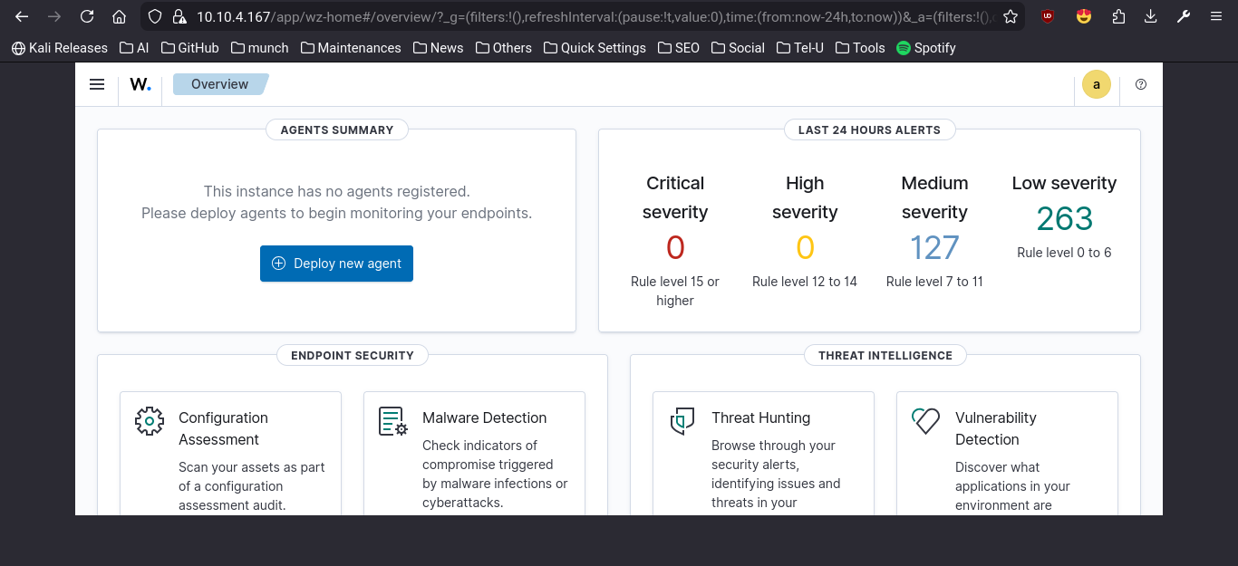Screen dimensions: 1238x566
Task: Open the Firefox application menu
Action: point(1215,16)
